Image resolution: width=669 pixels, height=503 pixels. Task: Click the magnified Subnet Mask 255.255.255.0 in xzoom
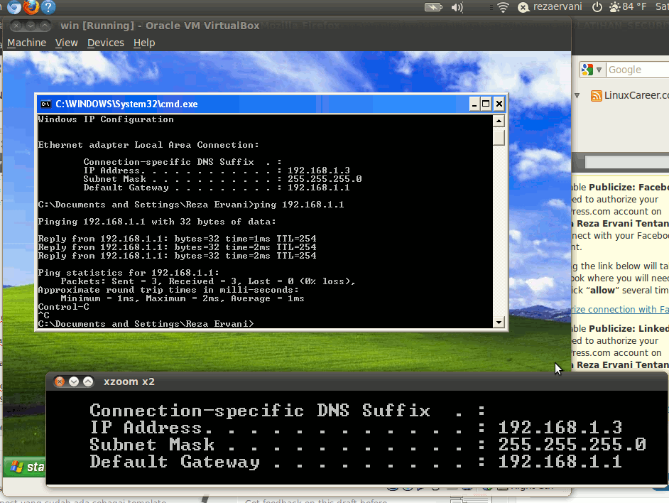572,445
